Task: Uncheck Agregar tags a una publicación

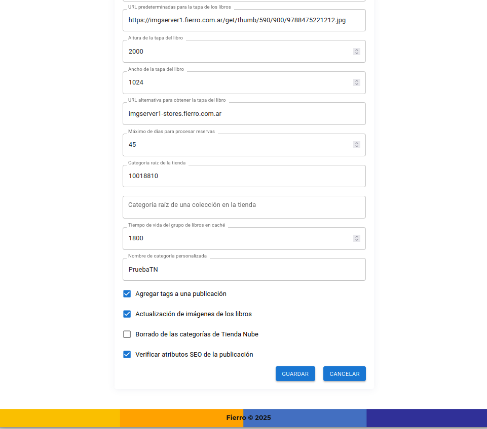Action: 127,294
